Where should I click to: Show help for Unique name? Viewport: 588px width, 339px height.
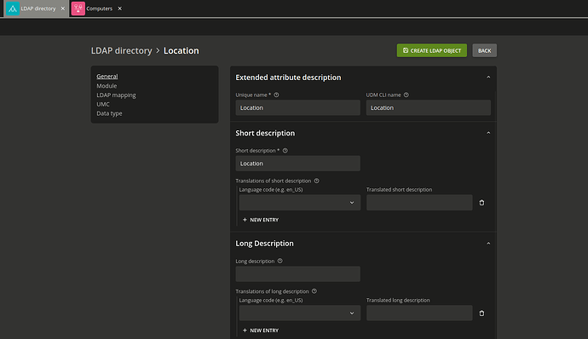(x=276, y=95)
